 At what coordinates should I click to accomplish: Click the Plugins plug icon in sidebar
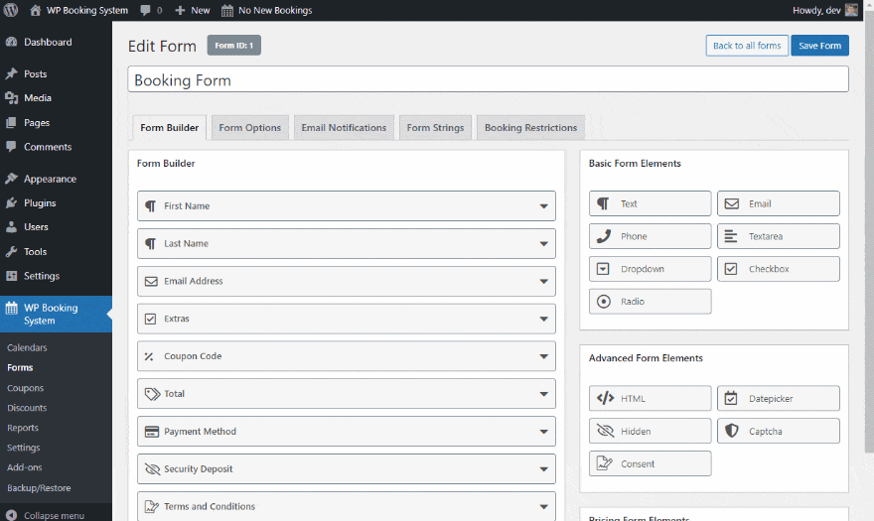[12, 203]
